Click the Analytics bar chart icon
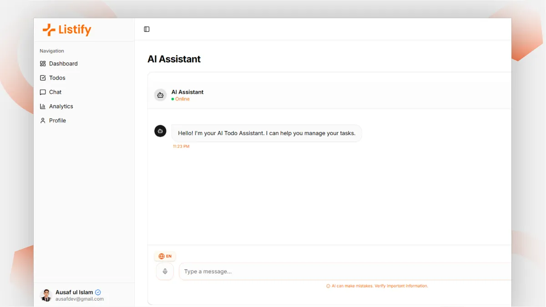 click(43, 106)
